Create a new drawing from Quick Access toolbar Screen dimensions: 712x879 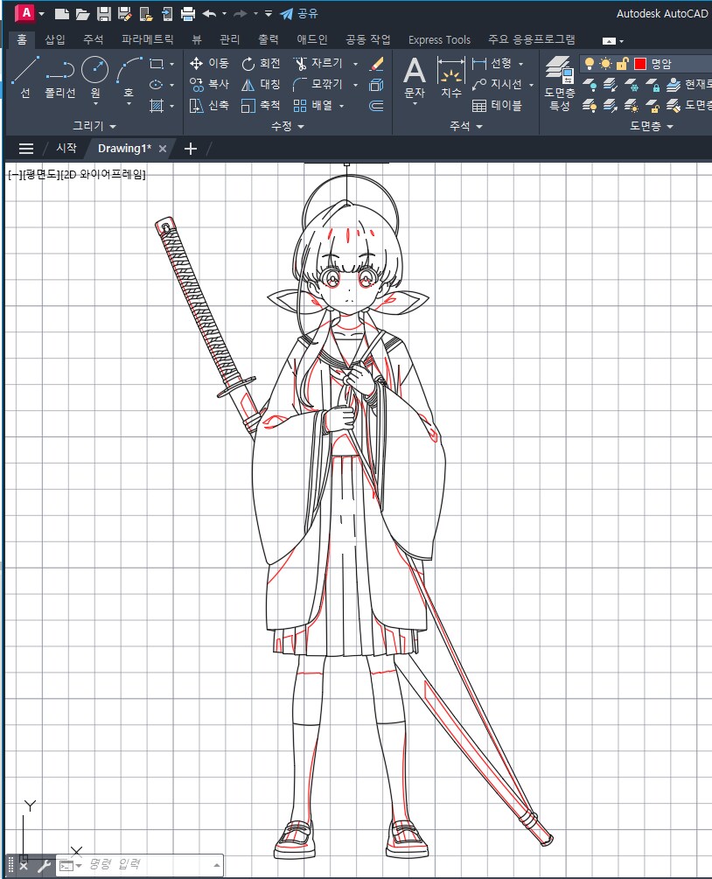[x=62, y=14]
